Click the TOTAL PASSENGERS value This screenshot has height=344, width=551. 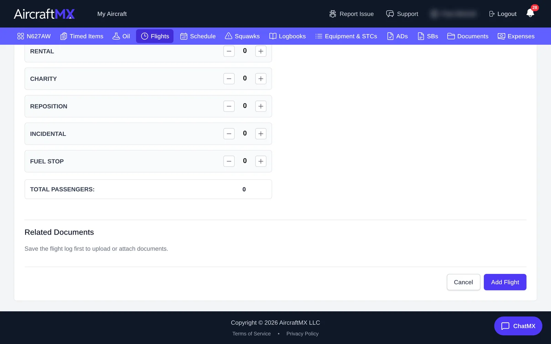coord(244,190)
